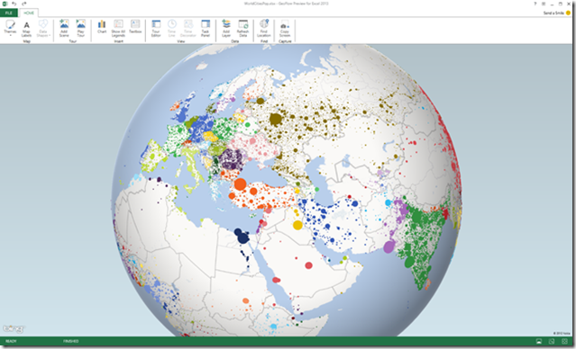This screenshot has width=576, height=349.
Task: Click the Redo arrow in title bar
Action: 23,4
